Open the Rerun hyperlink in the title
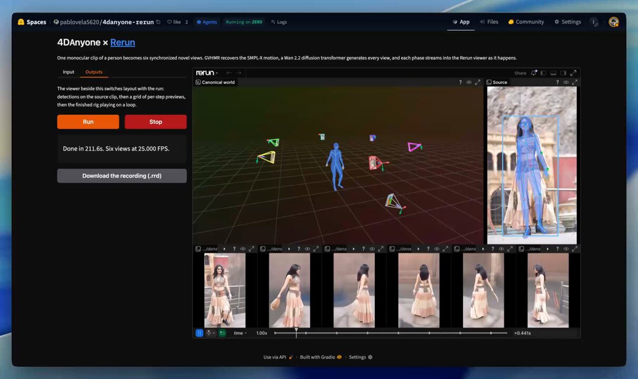638x379 pixels. pos(123,42)
